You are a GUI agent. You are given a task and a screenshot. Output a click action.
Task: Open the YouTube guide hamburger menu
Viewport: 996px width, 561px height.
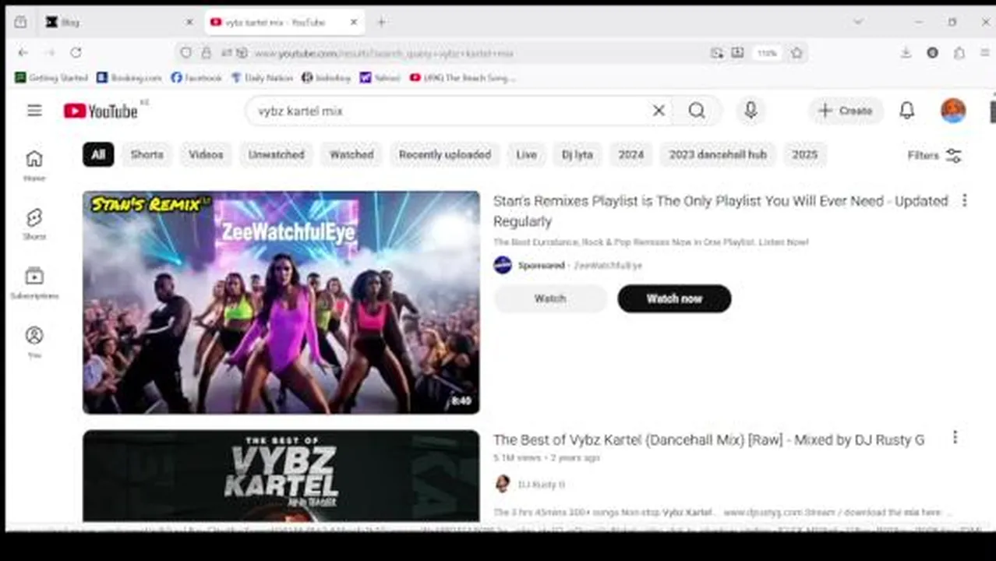tap(34, 111)
